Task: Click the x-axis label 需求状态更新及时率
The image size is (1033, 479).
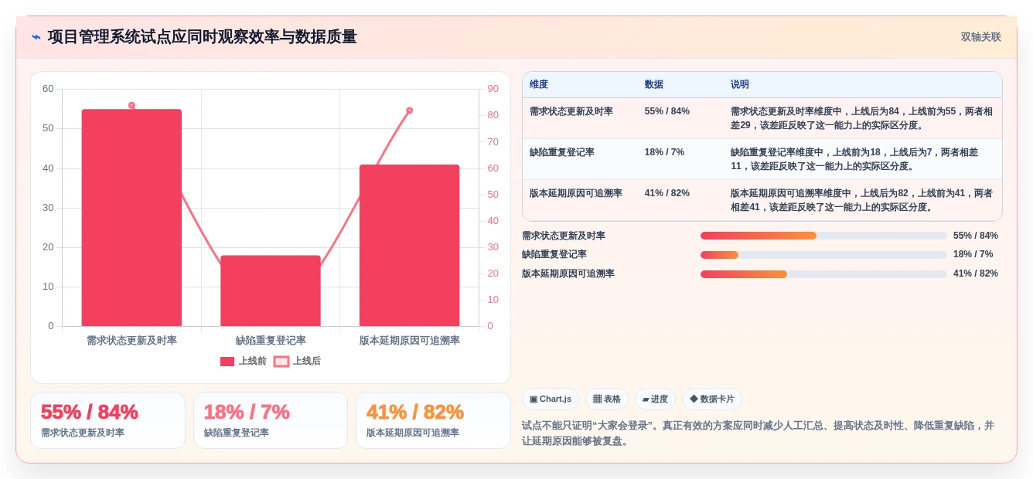Action: (131, 340)
